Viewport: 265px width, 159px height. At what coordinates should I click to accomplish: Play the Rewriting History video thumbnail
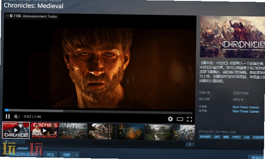pyautogui.click(x=45, y=131)
